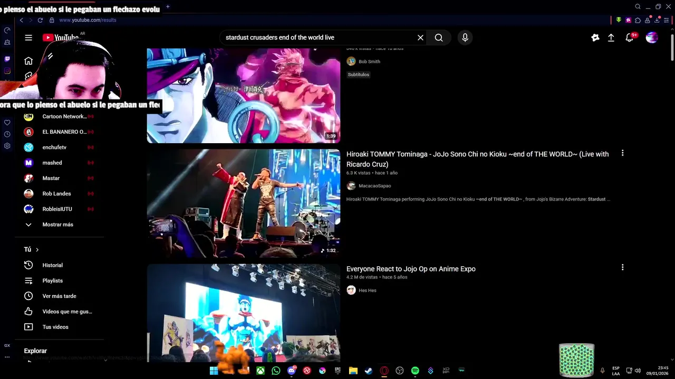The image size is (675, 379).
Task: Click the green download arrow extension
Action: (x=619, y=20)
